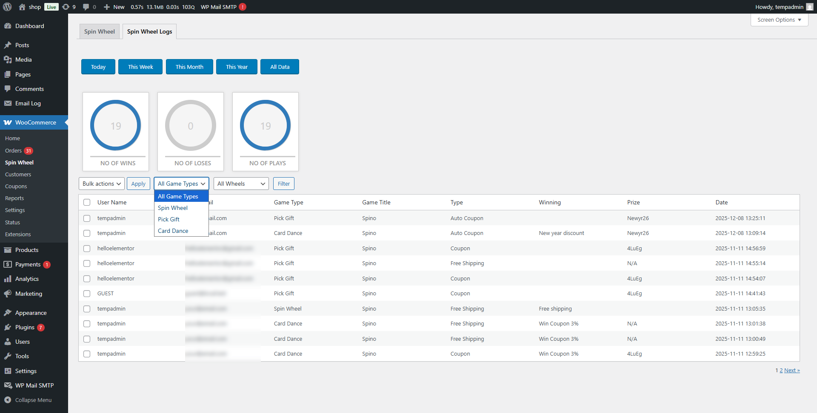The image size is (817, 413).
Task: Select the first tempadmin row checkbox
Action: [x=87, y=218]
